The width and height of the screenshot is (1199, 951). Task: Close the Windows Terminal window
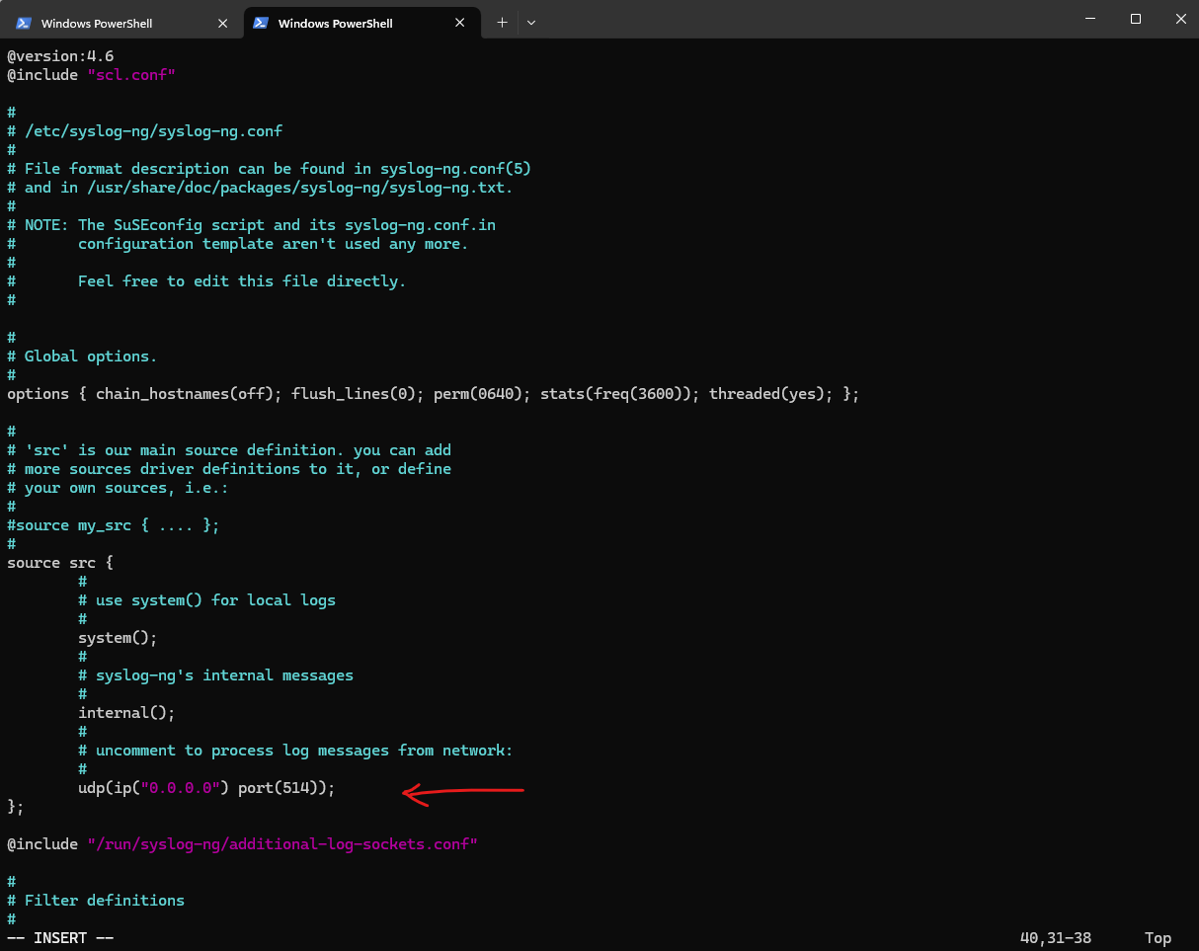tap(1180, 19)
